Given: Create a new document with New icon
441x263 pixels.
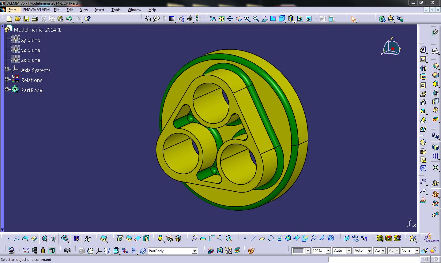Looking at the screenshot, I should pyautogui.click(x=9, y=19).
